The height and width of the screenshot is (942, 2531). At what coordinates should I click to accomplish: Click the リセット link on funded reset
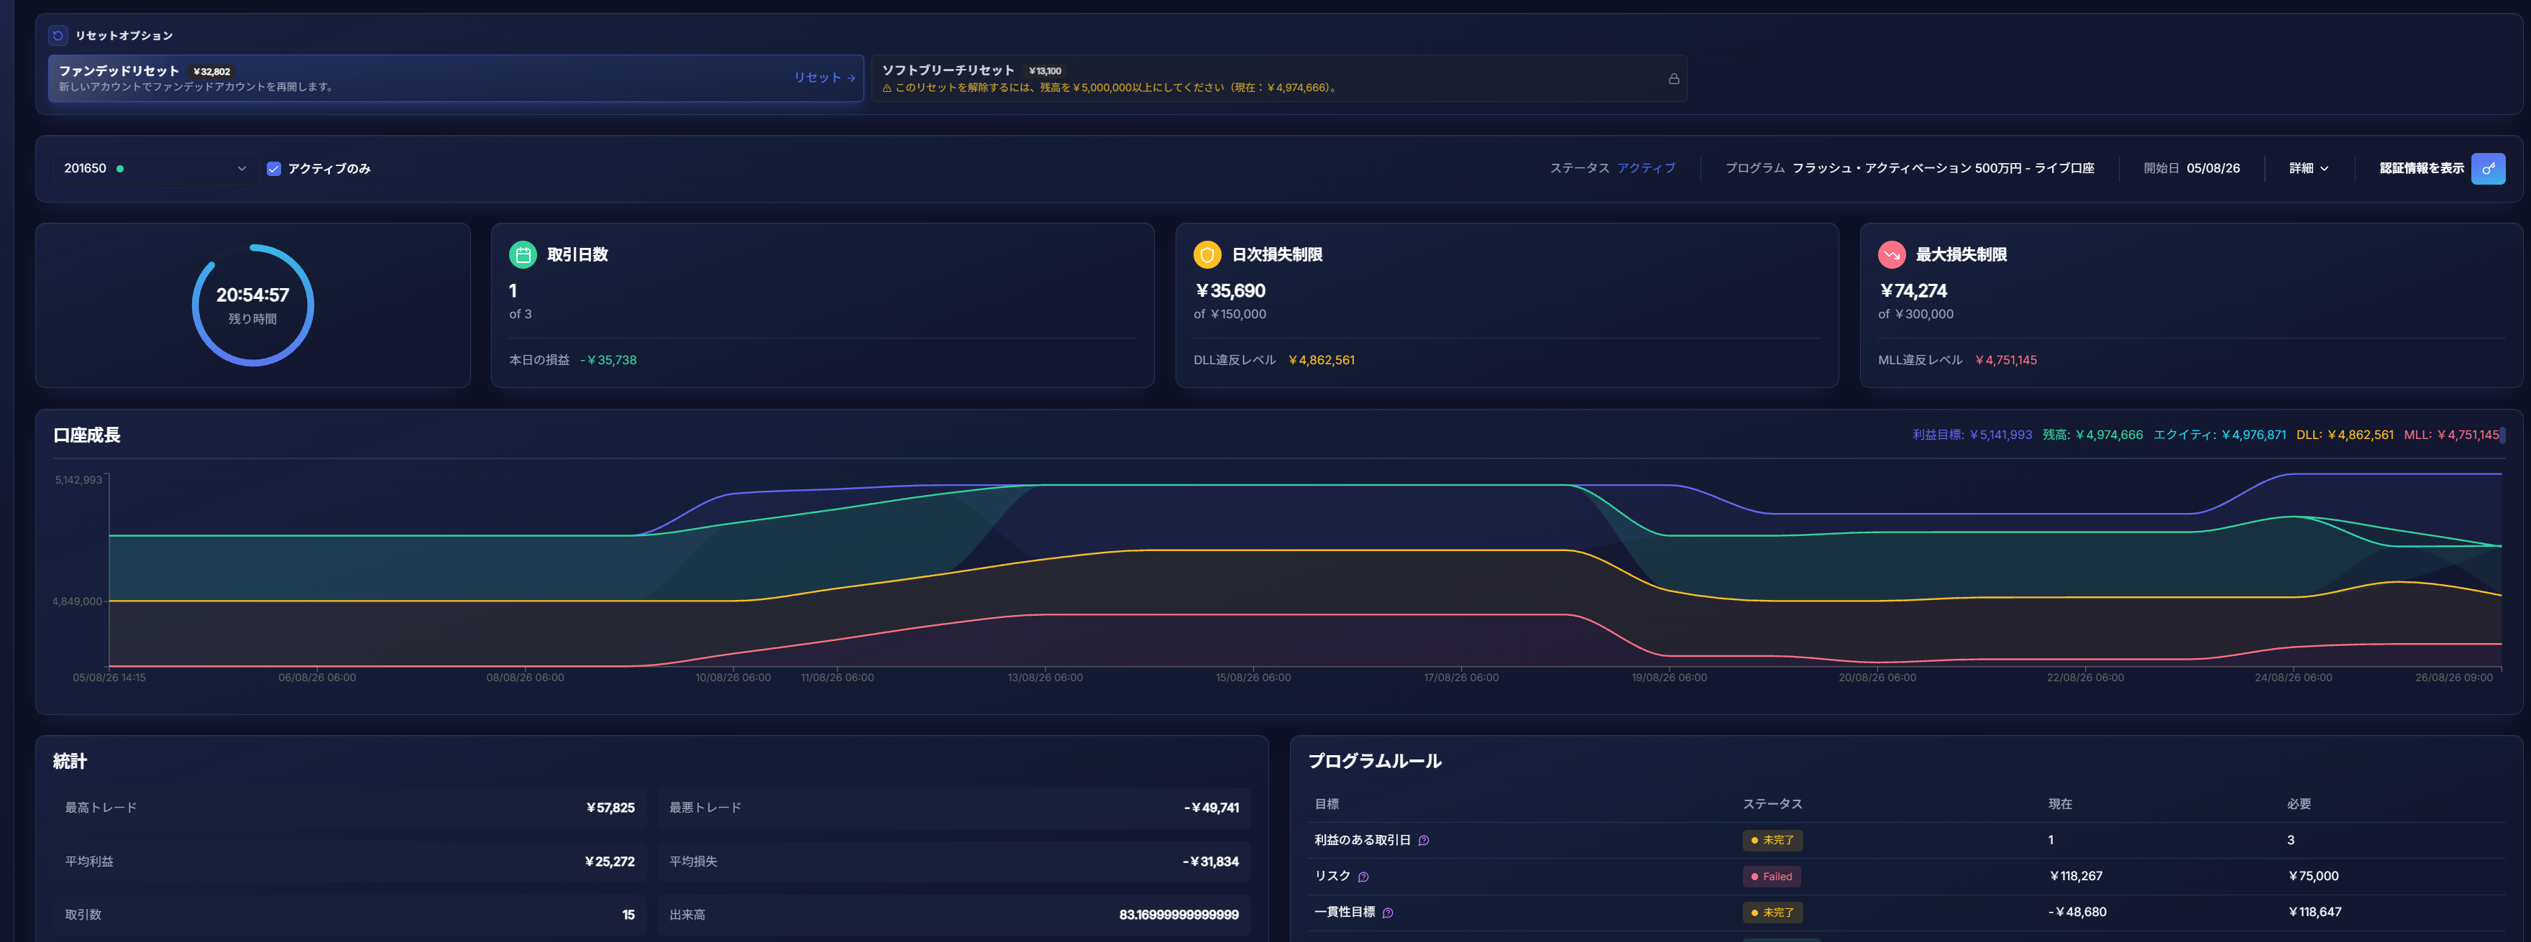tap(823, 78)
